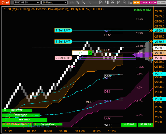
Task: Select the lower 1 Sell LMT order label
Action: (x=63, y=41)
